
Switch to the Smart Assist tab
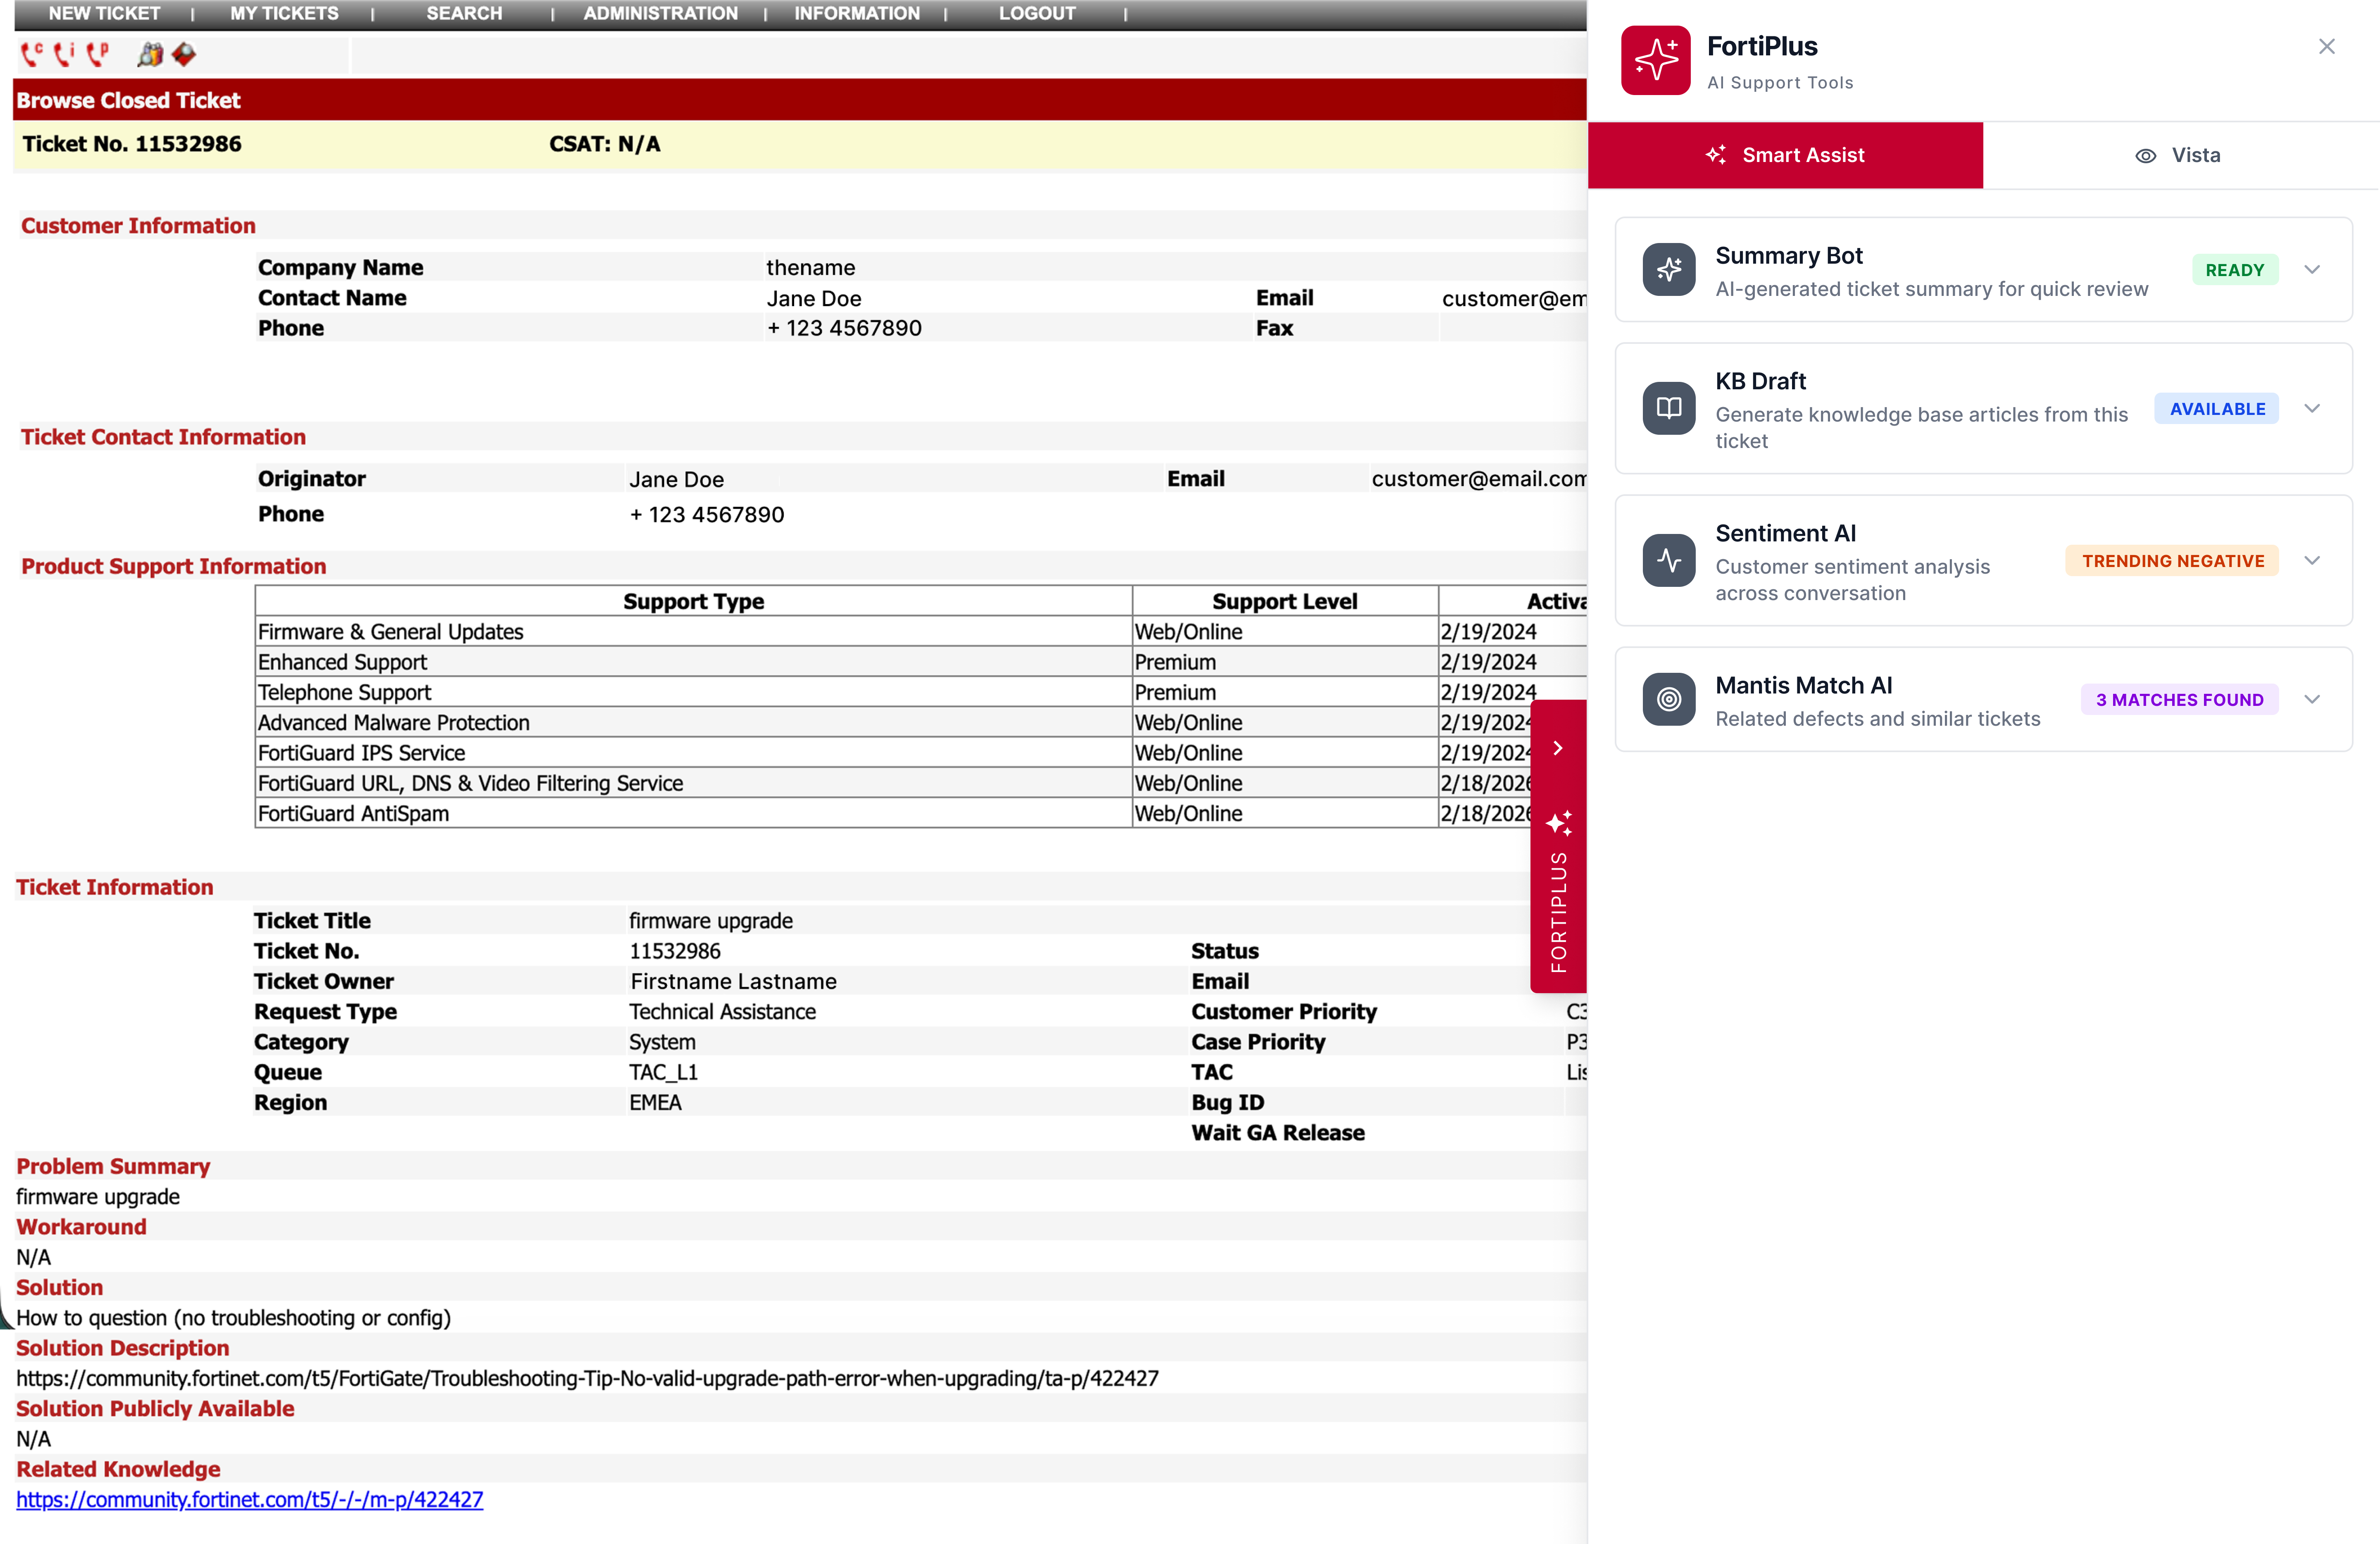pyautogui.click(x=1785, y=155)
